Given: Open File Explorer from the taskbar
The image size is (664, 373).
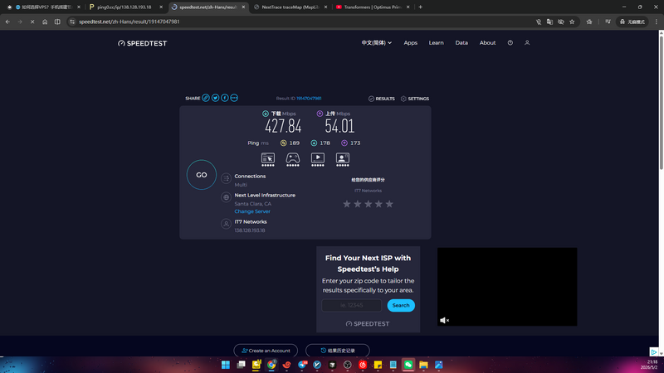Looking at the screenshot, I should tap(423, 365).
